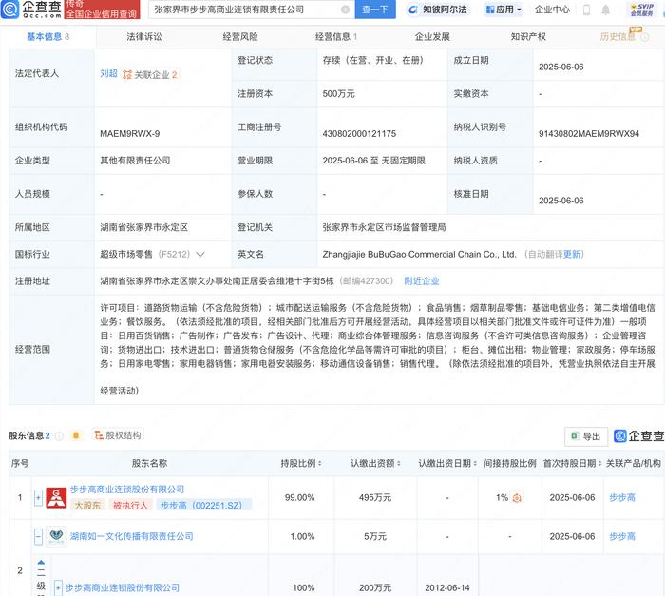The image size is (665, 596).
Task: Clear the search box with the X icon
Action: [x=346, y=10]
